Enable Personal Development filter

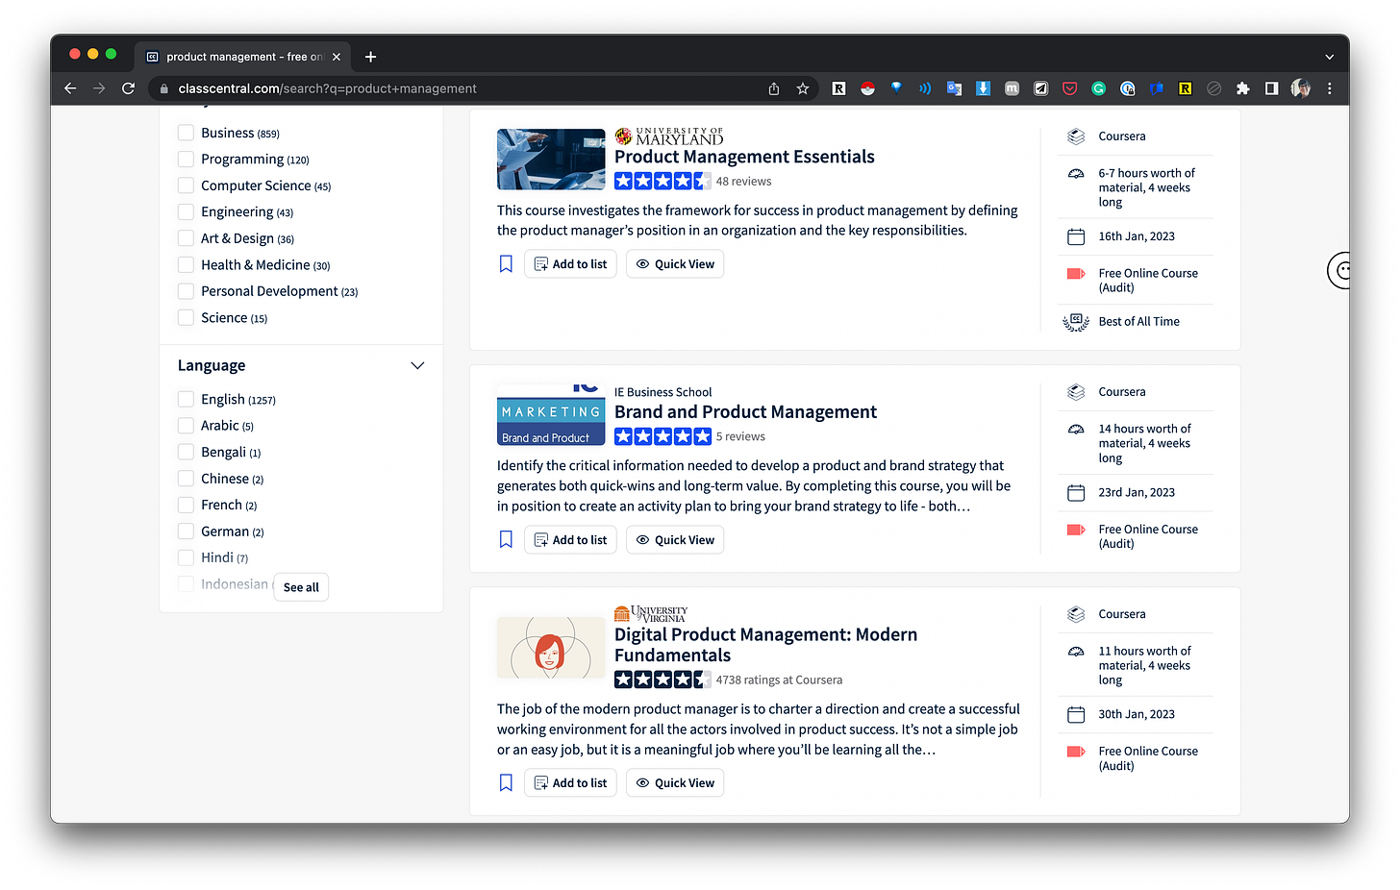click(x=186, y=291)
